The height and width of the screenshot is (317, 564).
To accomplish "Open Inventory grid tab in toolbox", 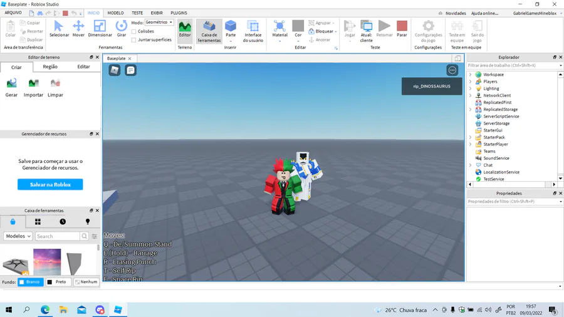I will 38,222.
